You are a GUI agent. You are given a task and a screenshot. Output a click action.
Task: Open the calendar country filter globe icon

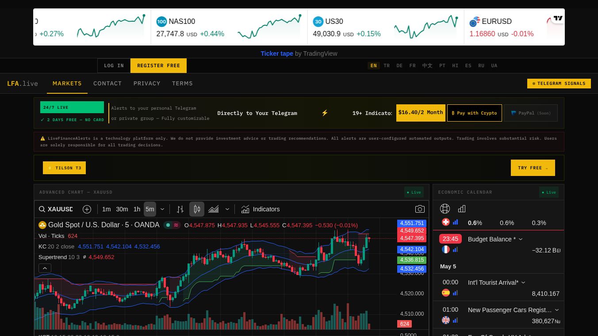[445, 209]
